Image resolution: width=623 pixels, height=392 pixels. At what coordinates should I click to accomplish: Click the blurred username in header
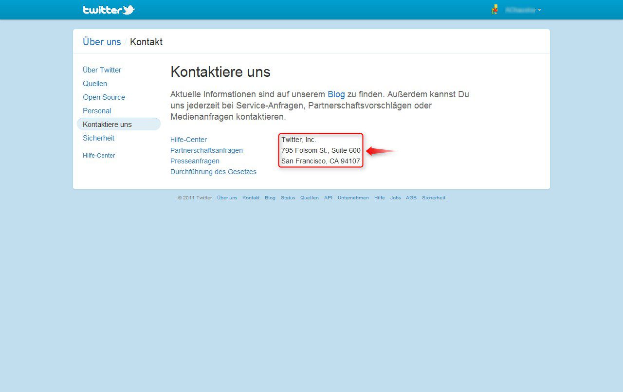click(x=520, y=10)
